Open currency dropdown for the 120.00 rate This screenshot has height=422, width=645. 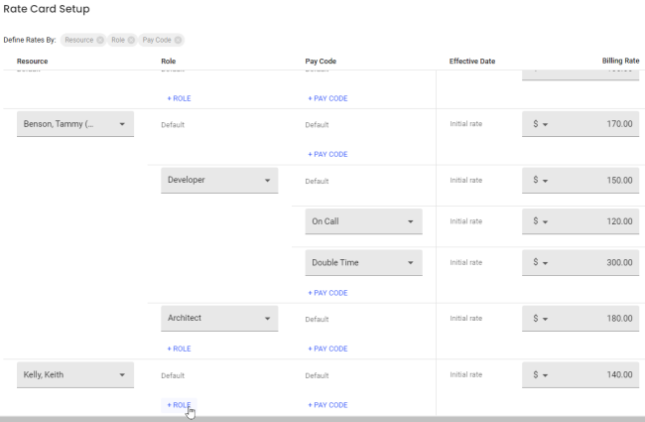tap(541, 221)
